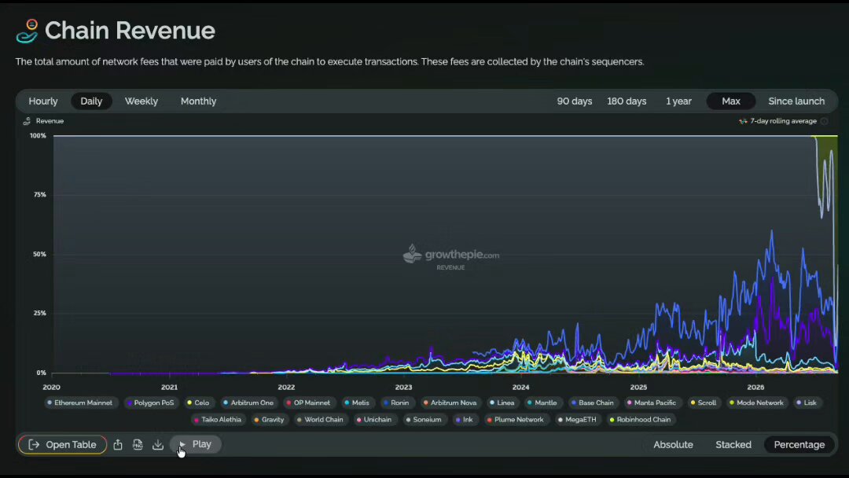
Task: Toggle the Mantle legend item
Action: coord(542,403)
